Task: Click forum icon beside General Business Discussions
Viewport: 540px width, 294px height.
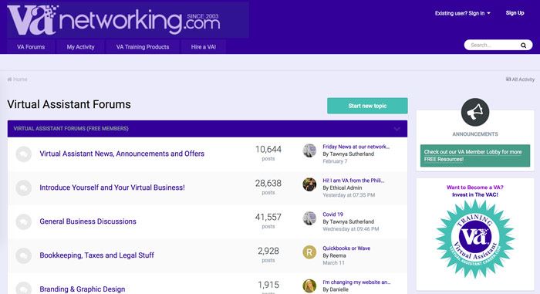Action: point(24,221)
